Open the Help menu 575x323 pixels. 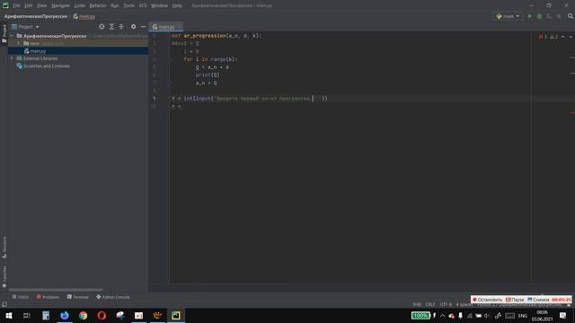[x=177, y=5]
